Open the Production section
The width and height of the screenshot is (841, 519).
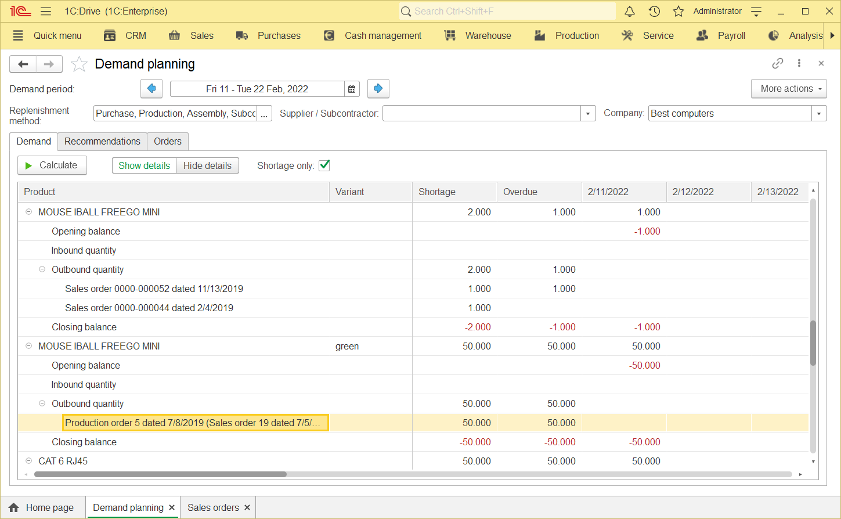tap(566, 35)
